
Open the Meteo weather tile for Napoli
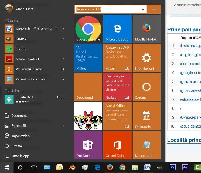click(x=88, y=58)
